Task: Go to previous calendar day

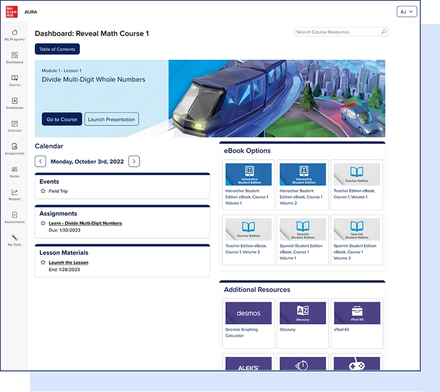Action: 40,161
